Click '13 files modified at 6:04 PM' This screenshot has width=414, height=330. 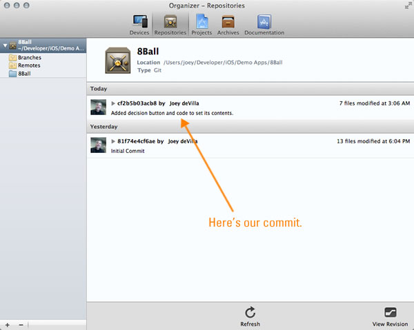click(373, 141)
